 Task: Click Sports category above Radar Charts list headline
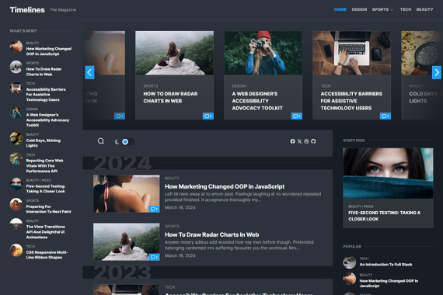coord(172,227)
